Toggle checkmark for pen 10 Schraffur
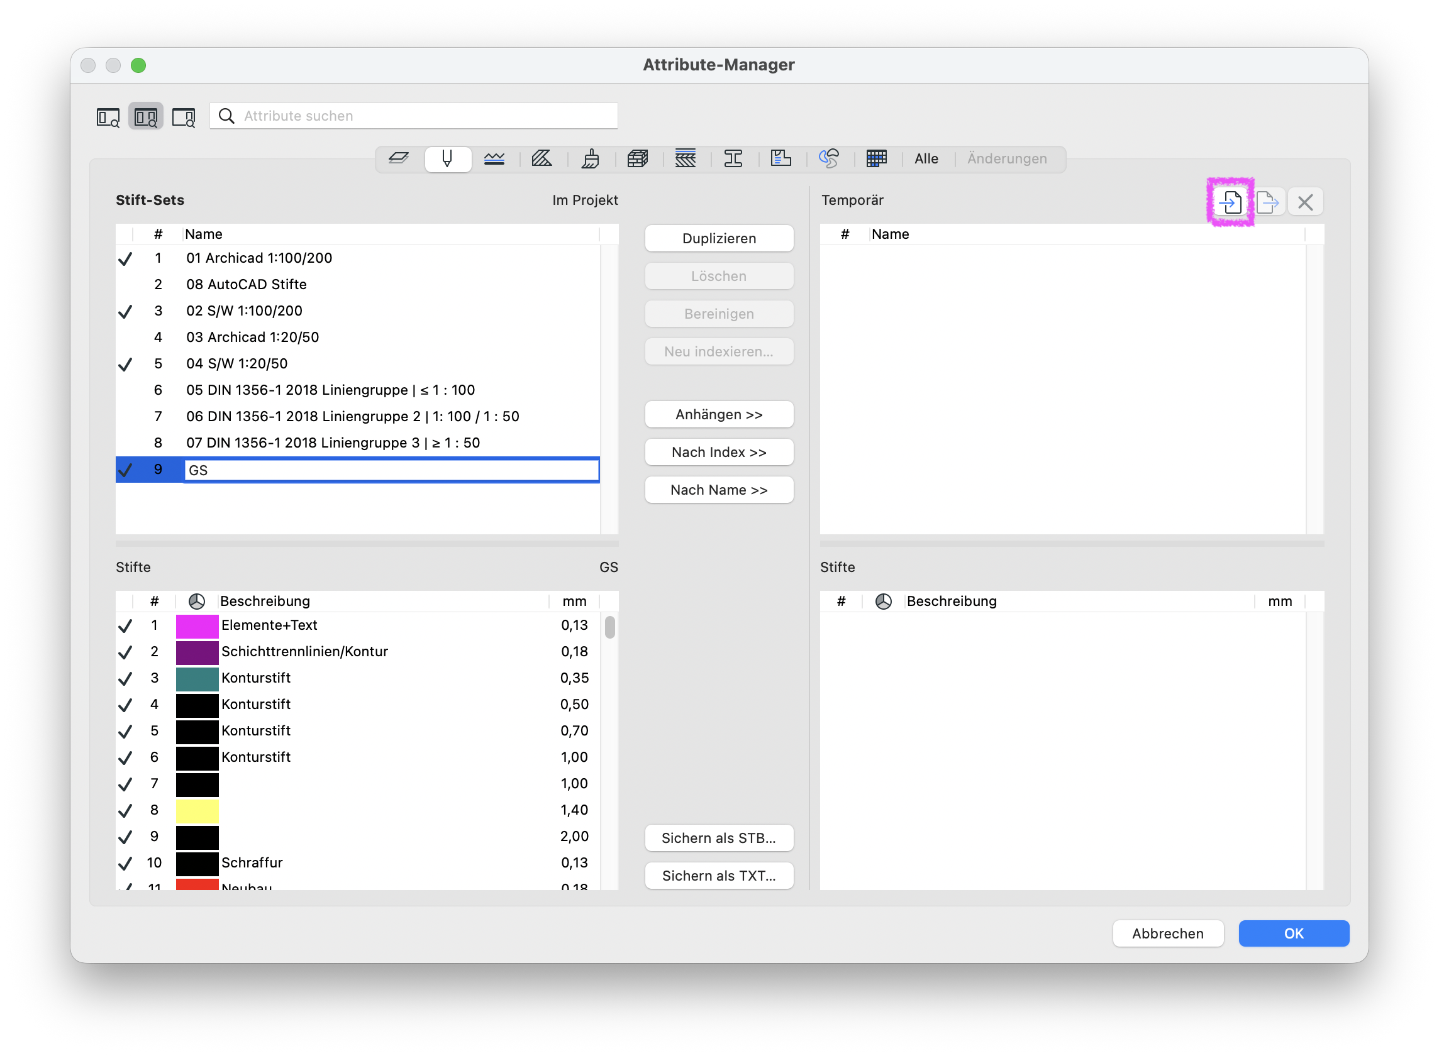 tap(125, 864)
